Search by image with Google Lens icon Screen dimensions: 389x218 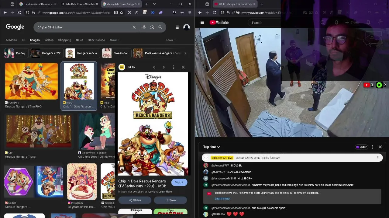152,27
